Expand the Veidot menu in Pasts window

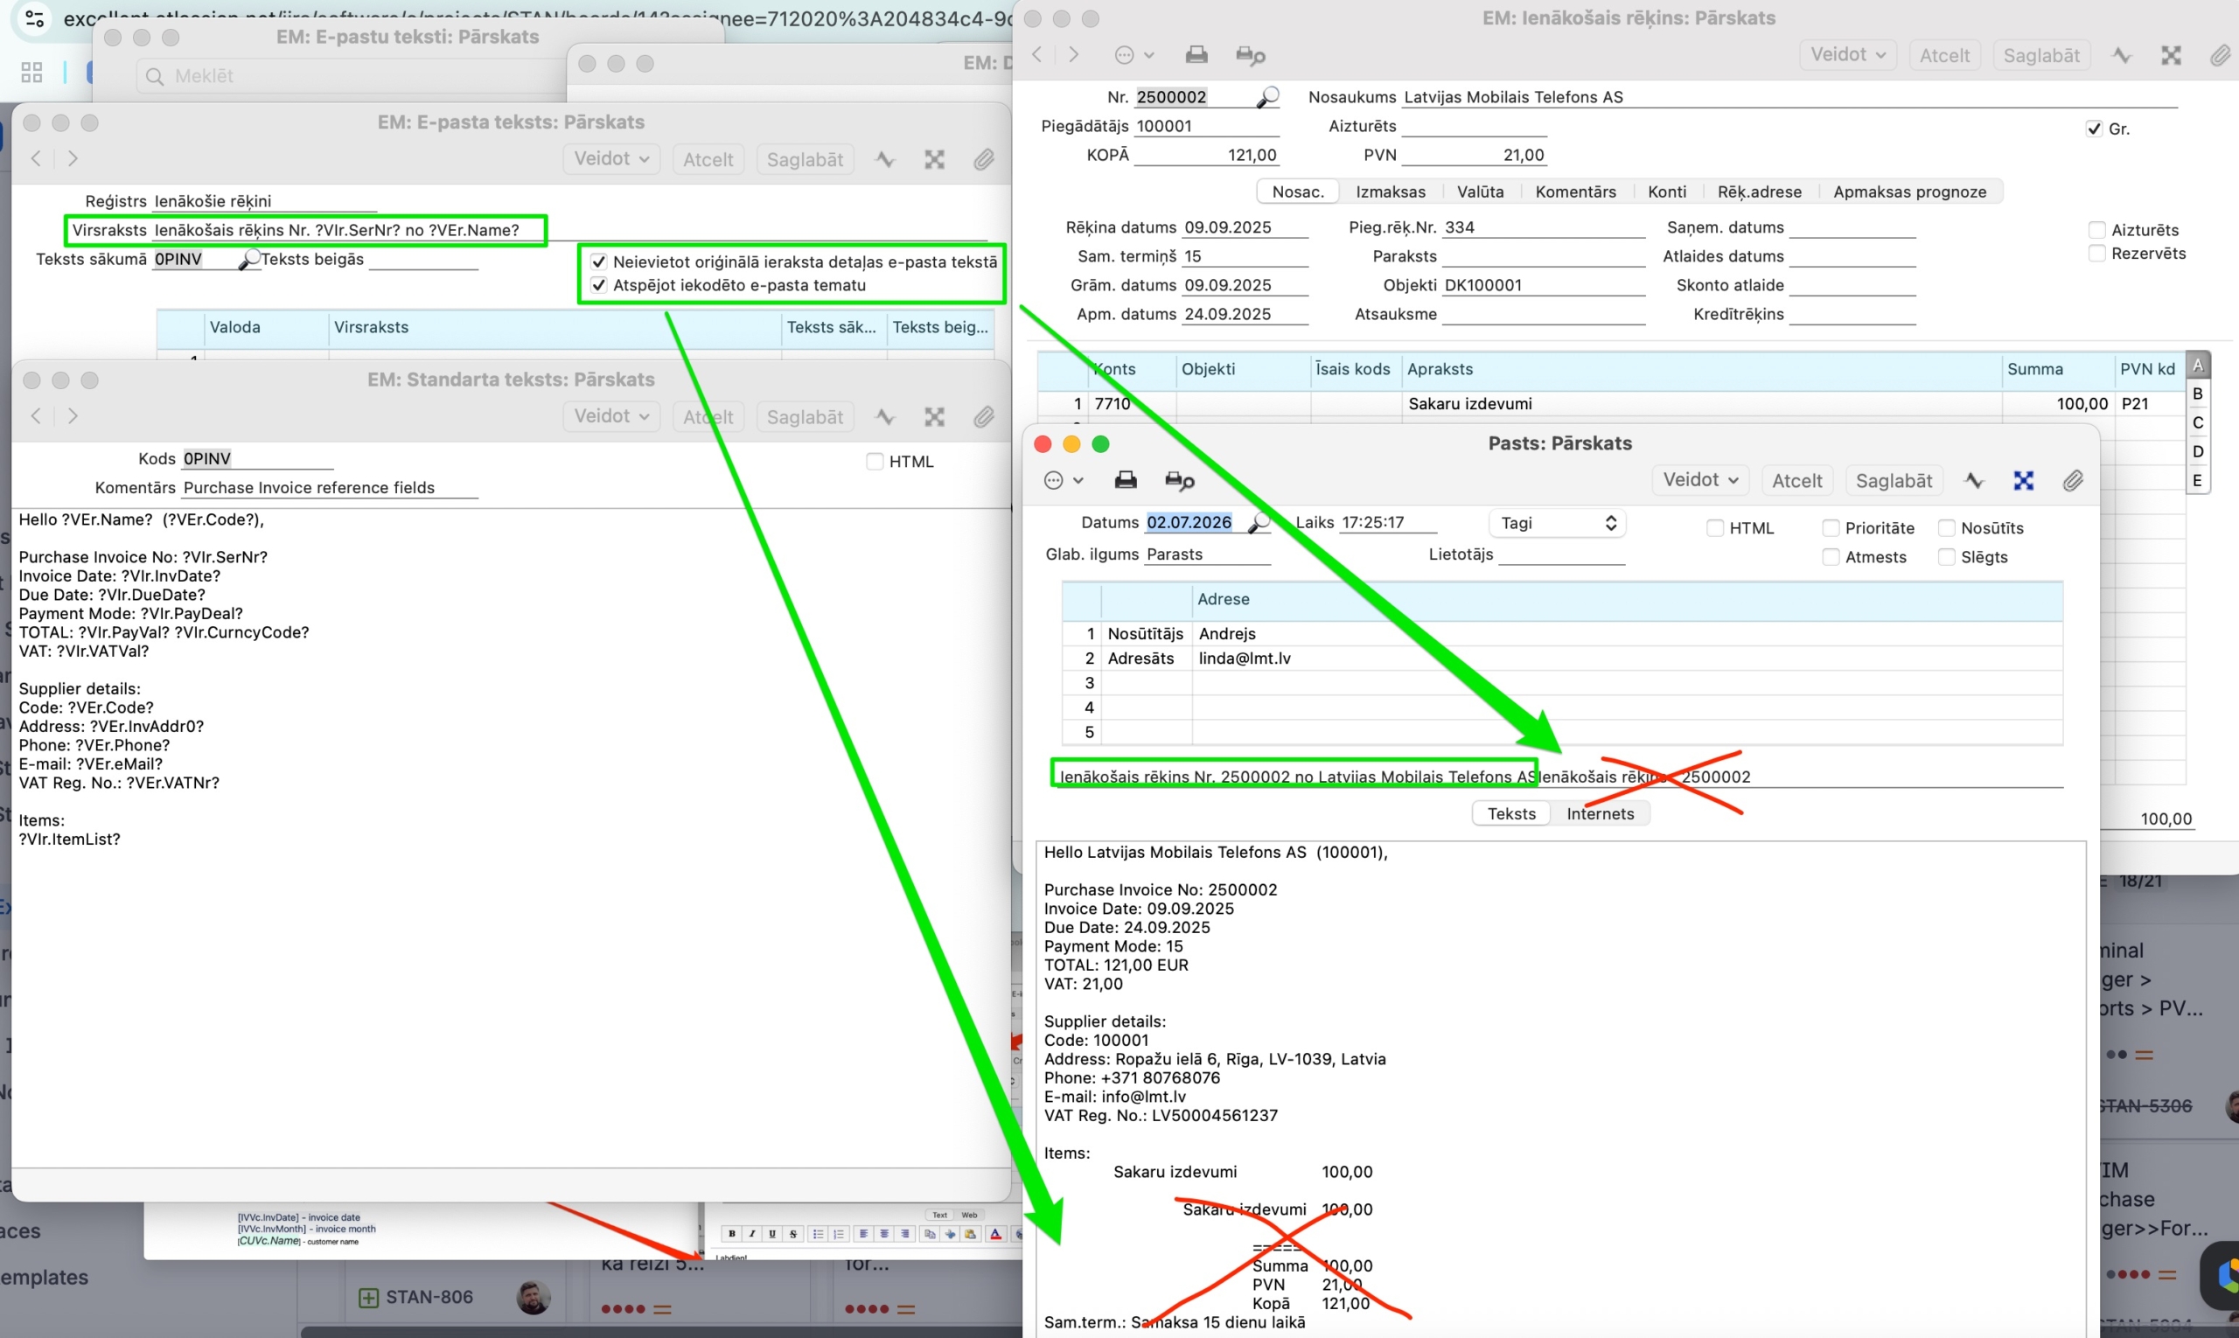[1699, 479]
